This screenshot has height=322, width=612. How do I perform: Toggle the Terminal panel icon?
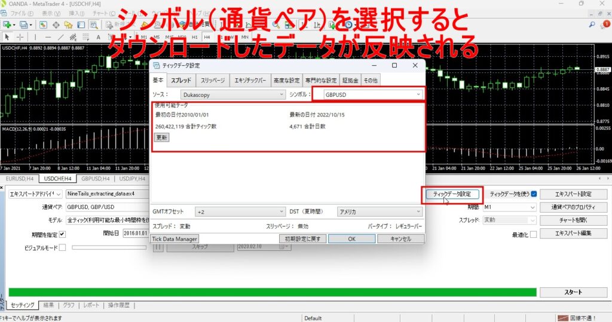click(x=81, y=25)
